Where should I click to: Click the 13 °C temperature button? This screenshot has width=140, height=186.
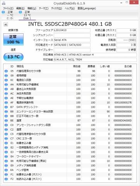pyautogui.click(x=14, y=57)
